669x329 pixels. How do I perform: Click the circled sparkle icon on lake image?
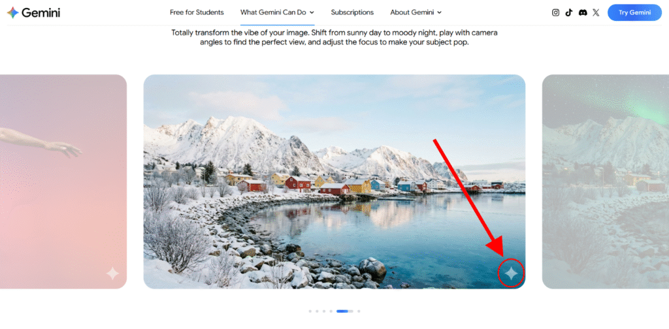511,273
